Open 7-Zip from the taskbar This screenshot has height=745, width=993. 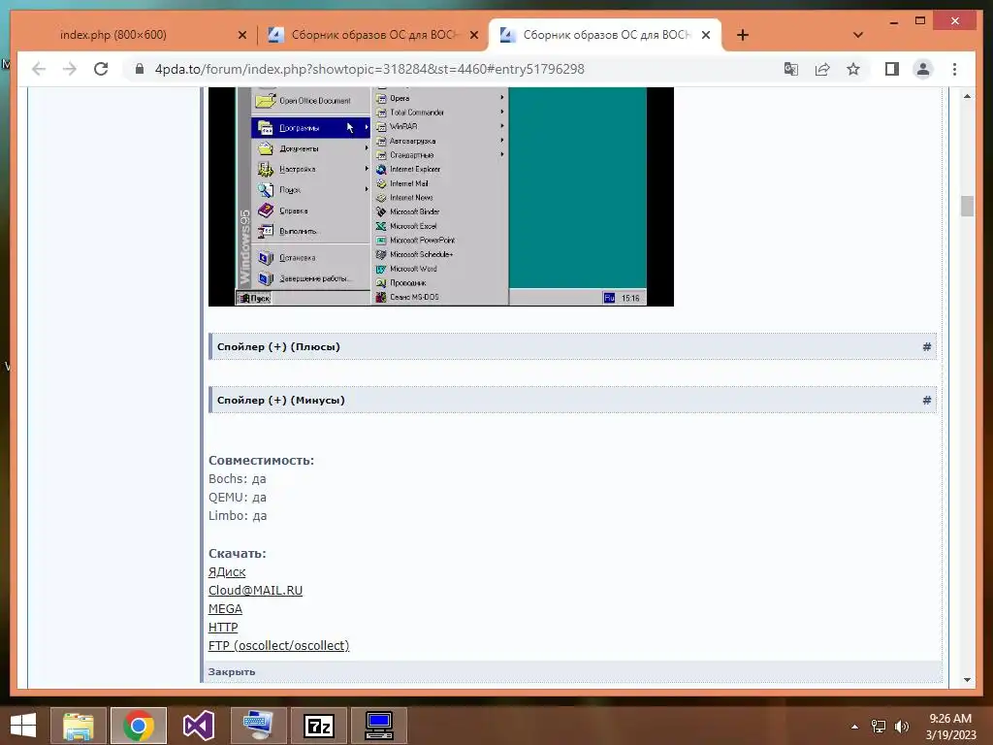tap(318, 726)
